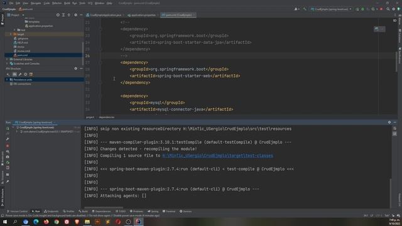
Task: Open Run panel gear settings
Action: pyautogui.click(x=389, y=122)
